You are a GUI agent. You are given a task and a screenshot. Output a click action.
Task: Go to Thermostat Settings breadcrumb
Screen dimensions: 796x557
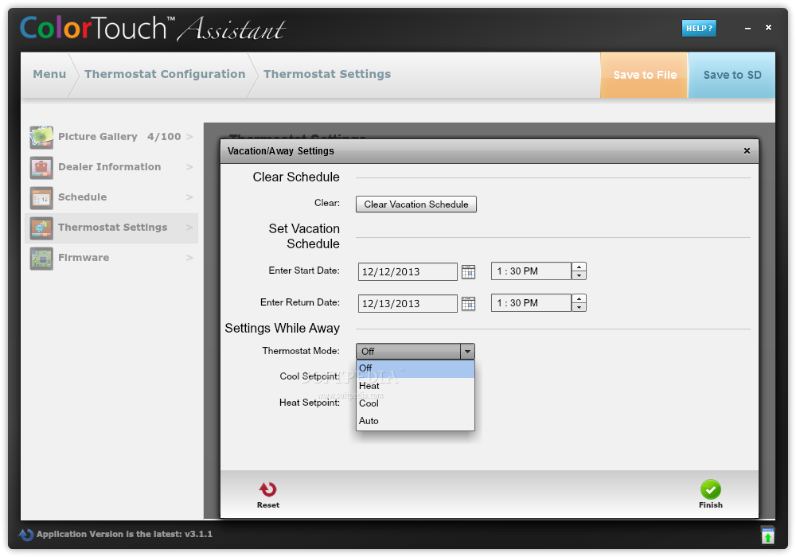[327, 74]
